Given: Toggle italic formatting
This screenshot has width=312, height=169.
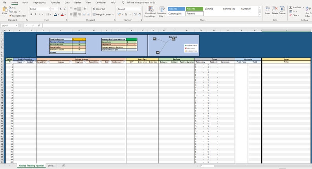Looking at the screenshot, I should point(35,14).
